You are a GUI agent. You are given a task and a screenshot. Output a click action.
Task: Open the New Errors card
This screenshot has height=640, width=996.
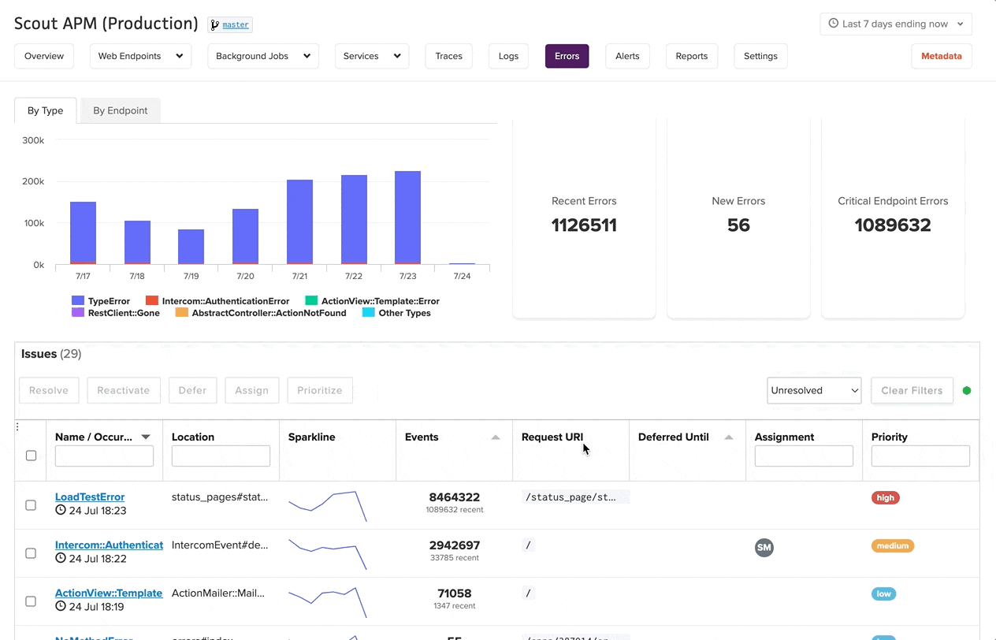click(738, 219)
